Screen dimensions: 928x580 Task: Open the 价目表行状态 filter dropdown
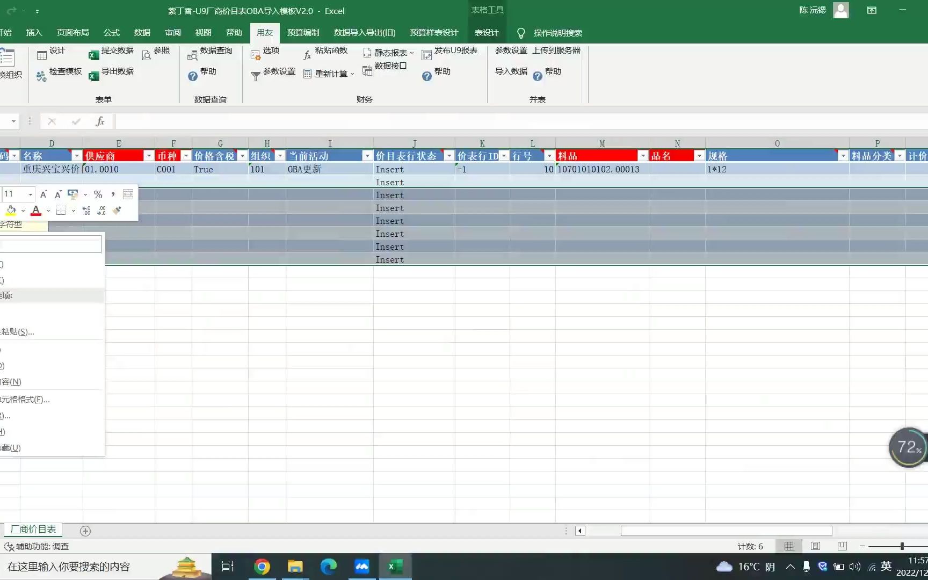449,156
